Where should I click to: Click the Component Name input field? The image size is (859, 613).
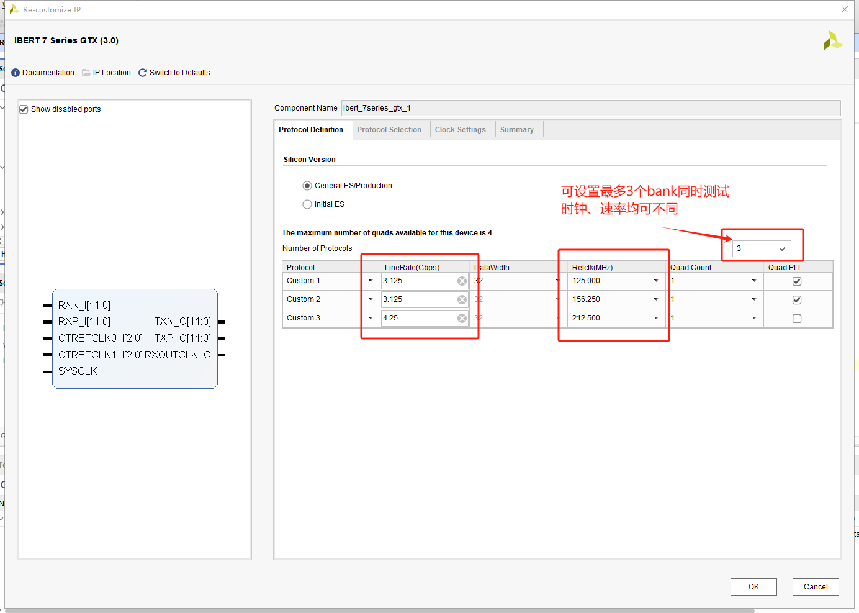coord(591,108)
